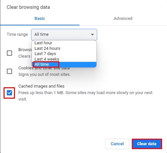The height and width of the screenshot is (153, 167).
Task: Click the 'Cached images and files' label
Action: pos(41,86)
